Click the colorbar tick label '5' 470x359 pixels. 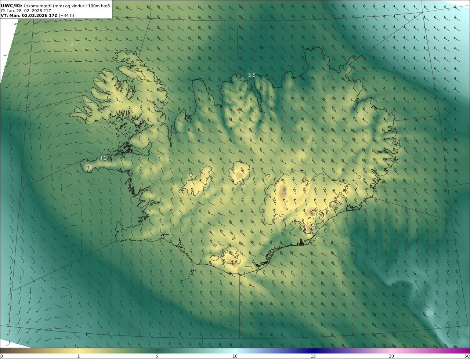[157, 356]
